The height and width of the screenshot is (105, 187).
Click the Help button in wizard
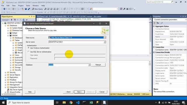click(x=30, y=92)
